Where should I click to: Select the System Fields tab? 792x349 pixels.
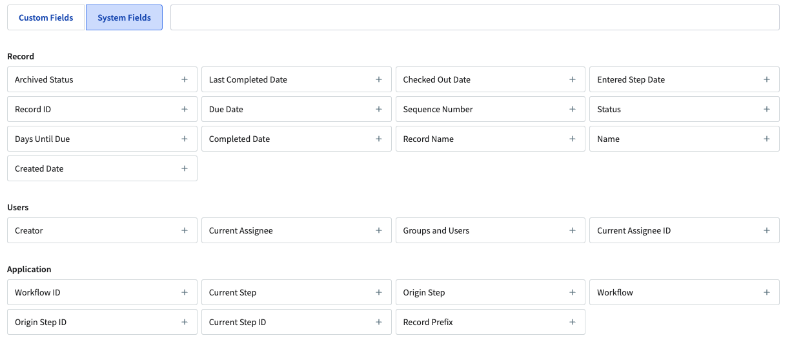click(x=124, y=18)
